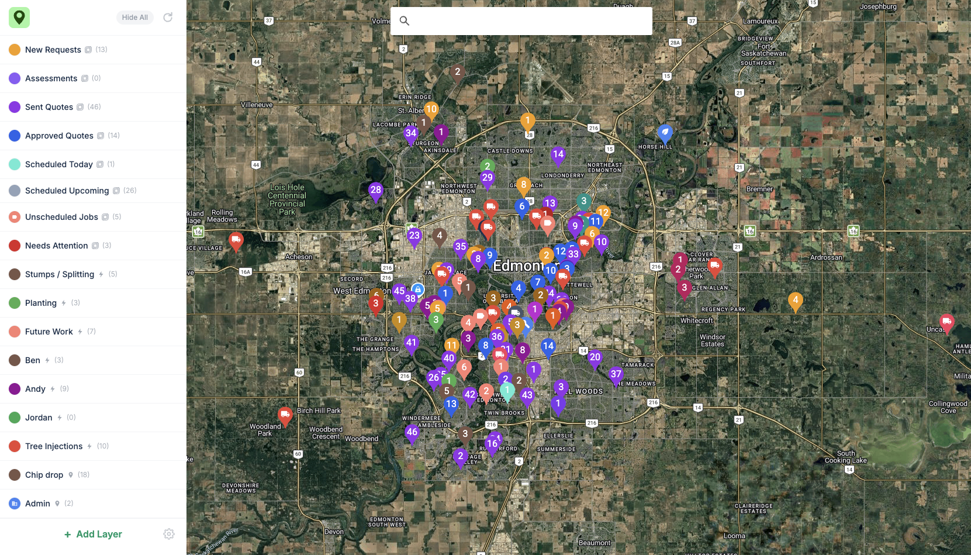Select purple pin 28 near Lois Hole Park
This screenshot has width=971, height=555.
point(376,191)
